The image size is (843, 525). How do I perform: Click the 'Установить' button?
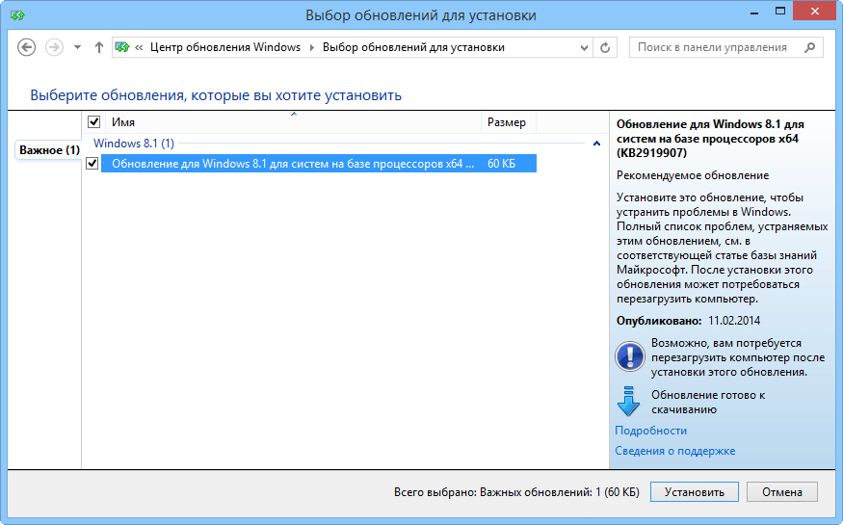pos(694,491)
